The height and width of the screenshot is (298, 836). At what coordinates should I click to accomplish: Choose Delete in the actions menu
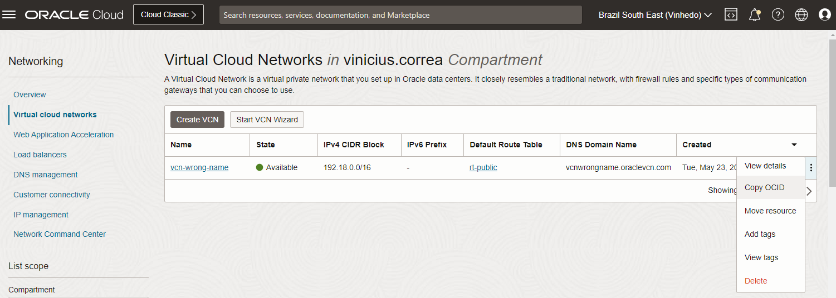click(x=756, y=281)
